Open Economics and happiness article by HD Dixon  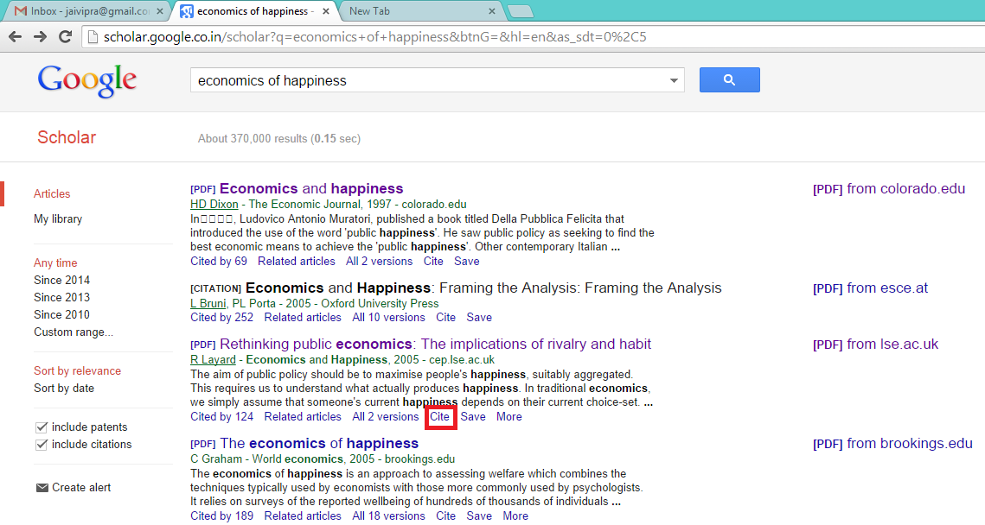pos(311,189)
